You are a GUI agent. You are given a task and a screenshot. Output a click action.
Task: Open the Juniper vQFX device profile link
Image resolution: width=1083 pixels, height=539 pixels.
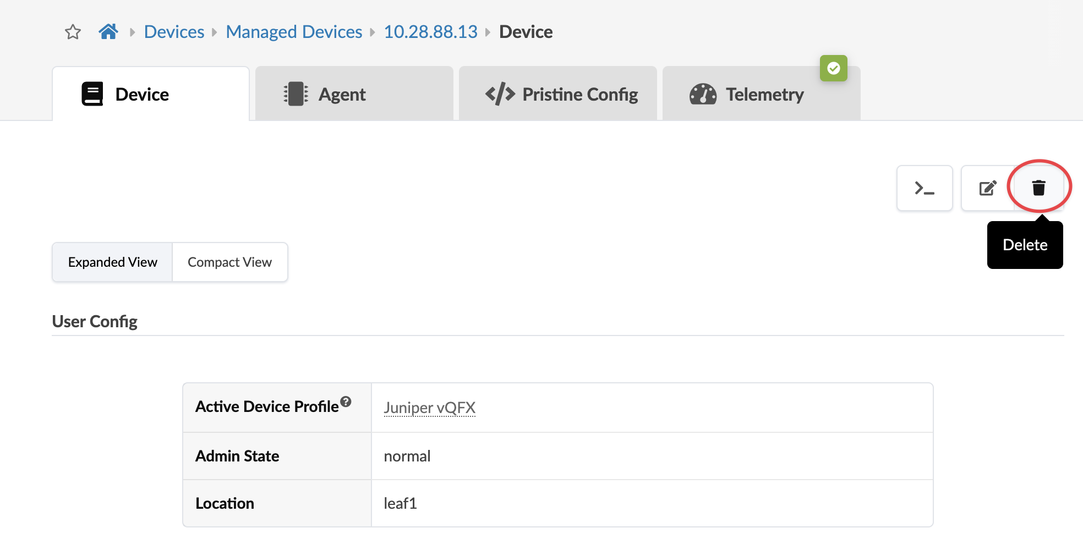[429, 408]
